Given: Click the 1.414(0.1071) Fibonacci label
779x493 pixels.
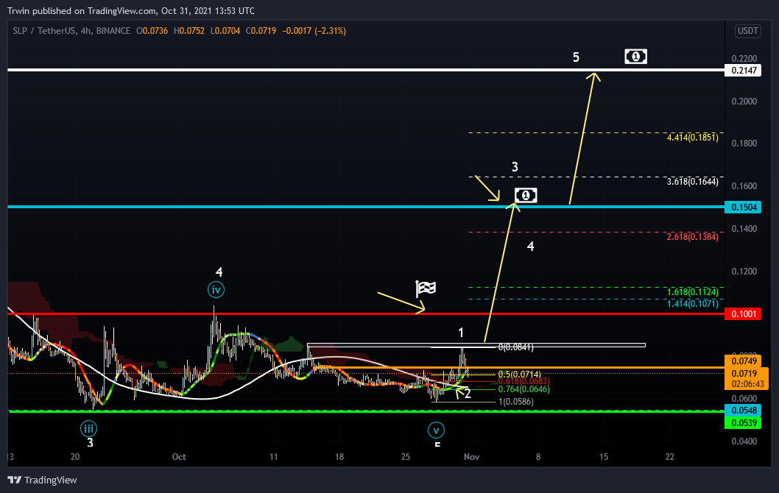Looking at the screenshot, I should point(693,303).
